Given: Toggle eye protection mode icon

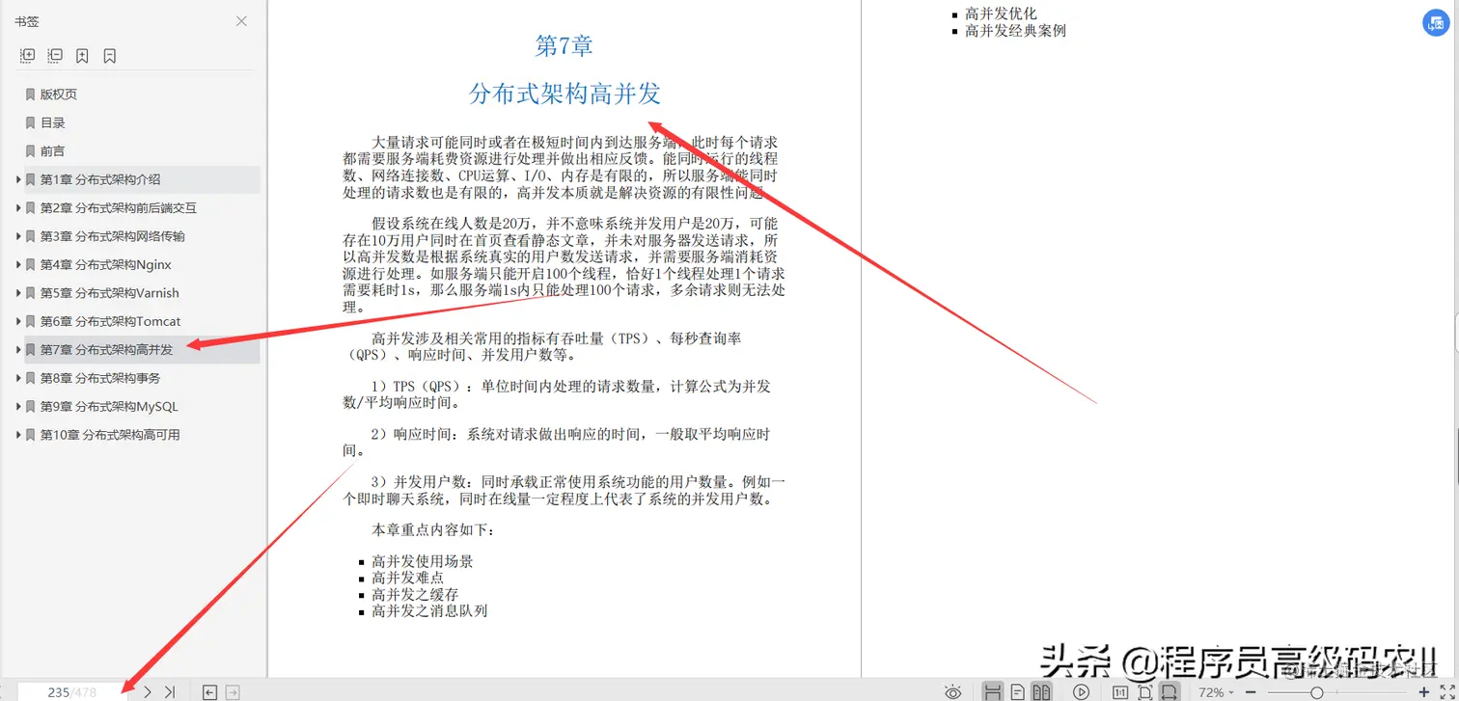Looking at the screenshot, I should [953, 691].
